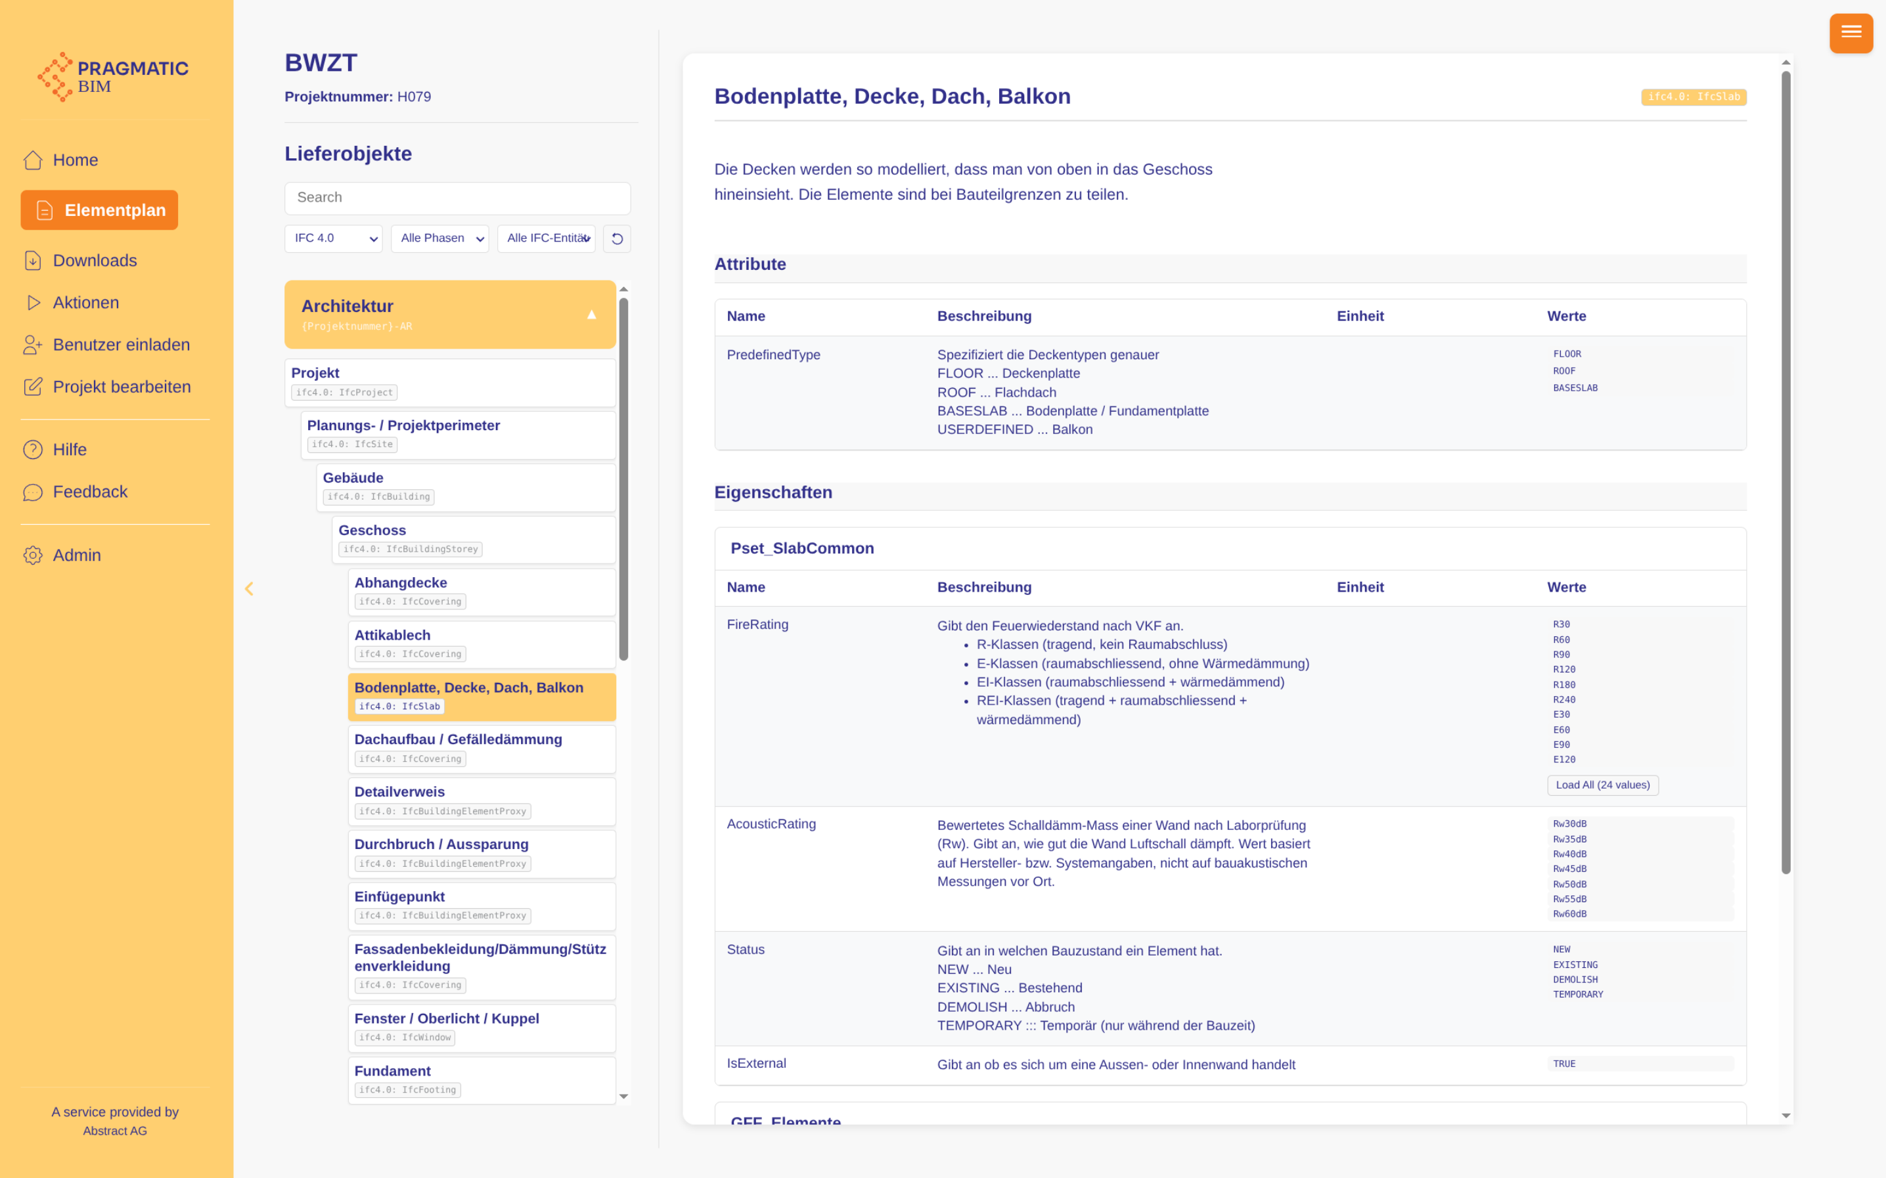The height and width of the screenshot is (1178, 1886).
Task: Go to Projekt bearbeiten entry
Action: pyautogui.click(x=122, y=387)
